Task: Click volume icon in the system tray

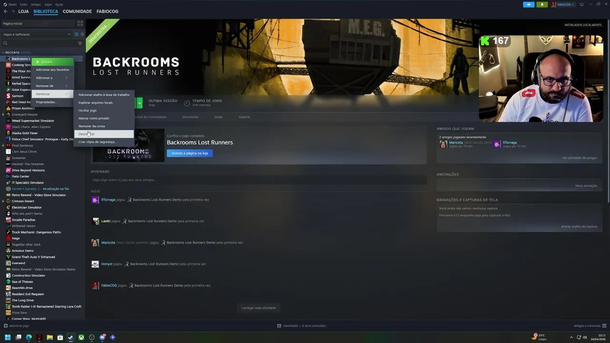Action: (x=585, y=337)
